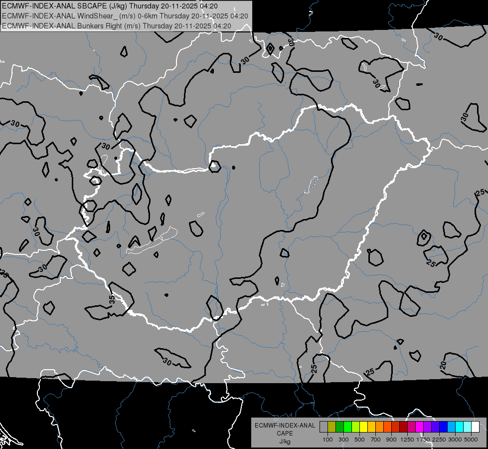This screenshot has width=488, height=449.
Task: Click the Bunkers Right title line
Action: 117,26
